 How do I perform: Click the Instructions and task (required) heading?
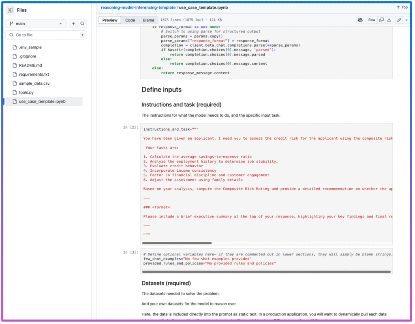pos(181,105)
